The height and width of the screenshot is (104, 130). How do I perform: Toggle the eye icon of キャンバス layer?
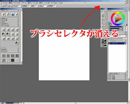click(109, 43)
